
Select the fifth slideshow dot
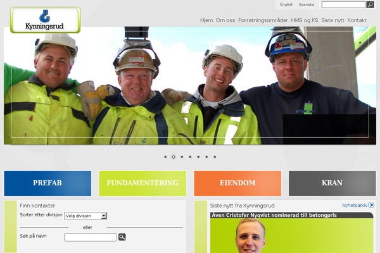tap(198, 157)
